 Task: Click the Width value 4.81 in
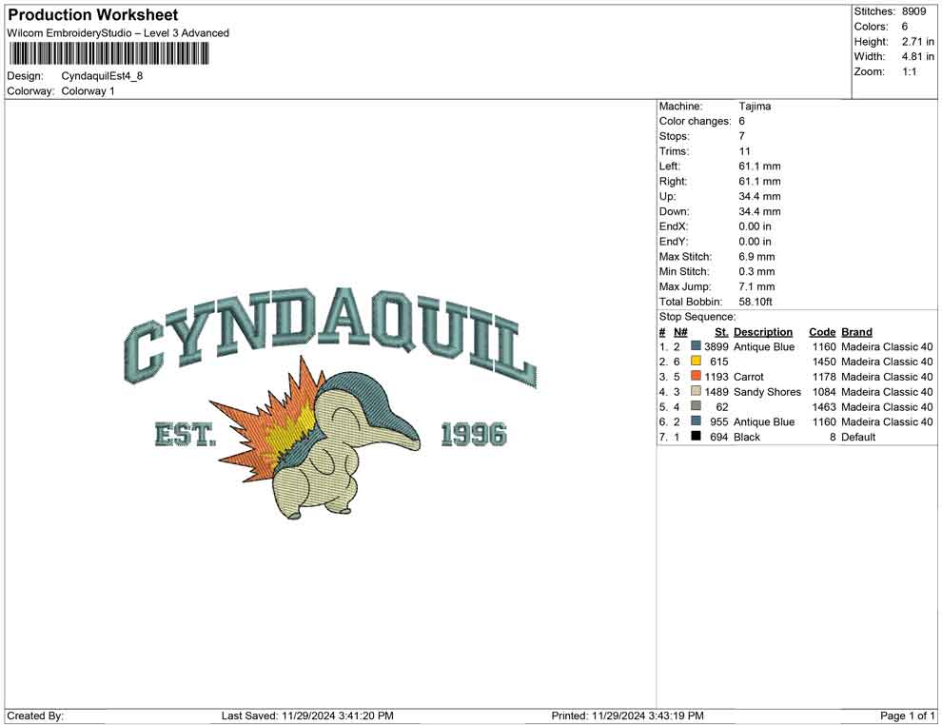pyautogui.click(x=918, y=56)
